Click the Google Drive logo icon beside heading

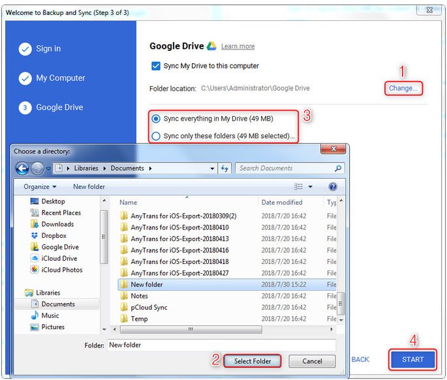click(211, 46)
